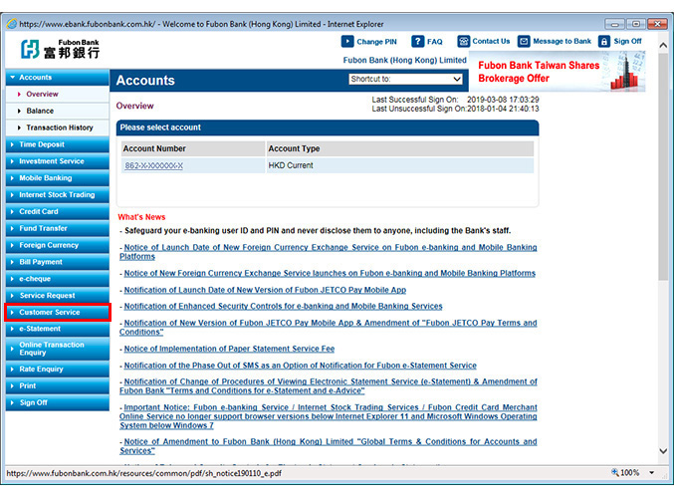674x498 pixels.
Task: Click the Message to Bank envelope icon
Action: [x=524, y=41]
